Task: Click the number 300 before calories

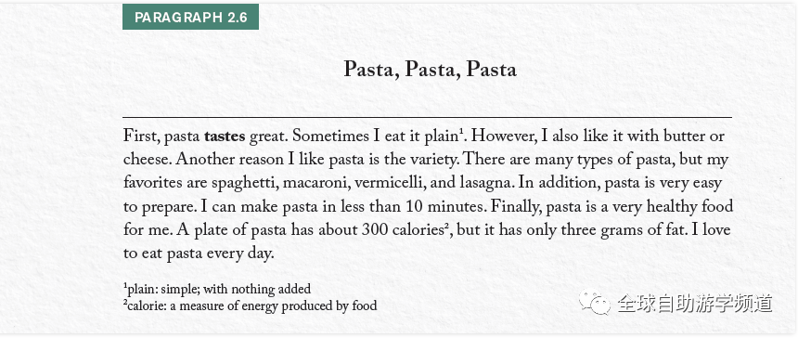Action: pyautogui.click(x=376, y=230)
